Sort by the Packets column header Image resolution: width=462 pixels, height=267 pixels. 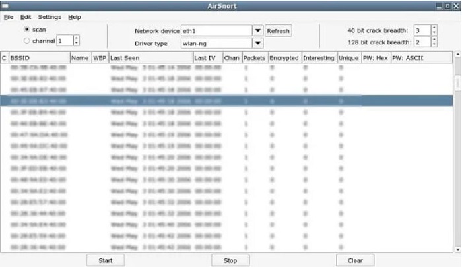[x=255, y=58]
